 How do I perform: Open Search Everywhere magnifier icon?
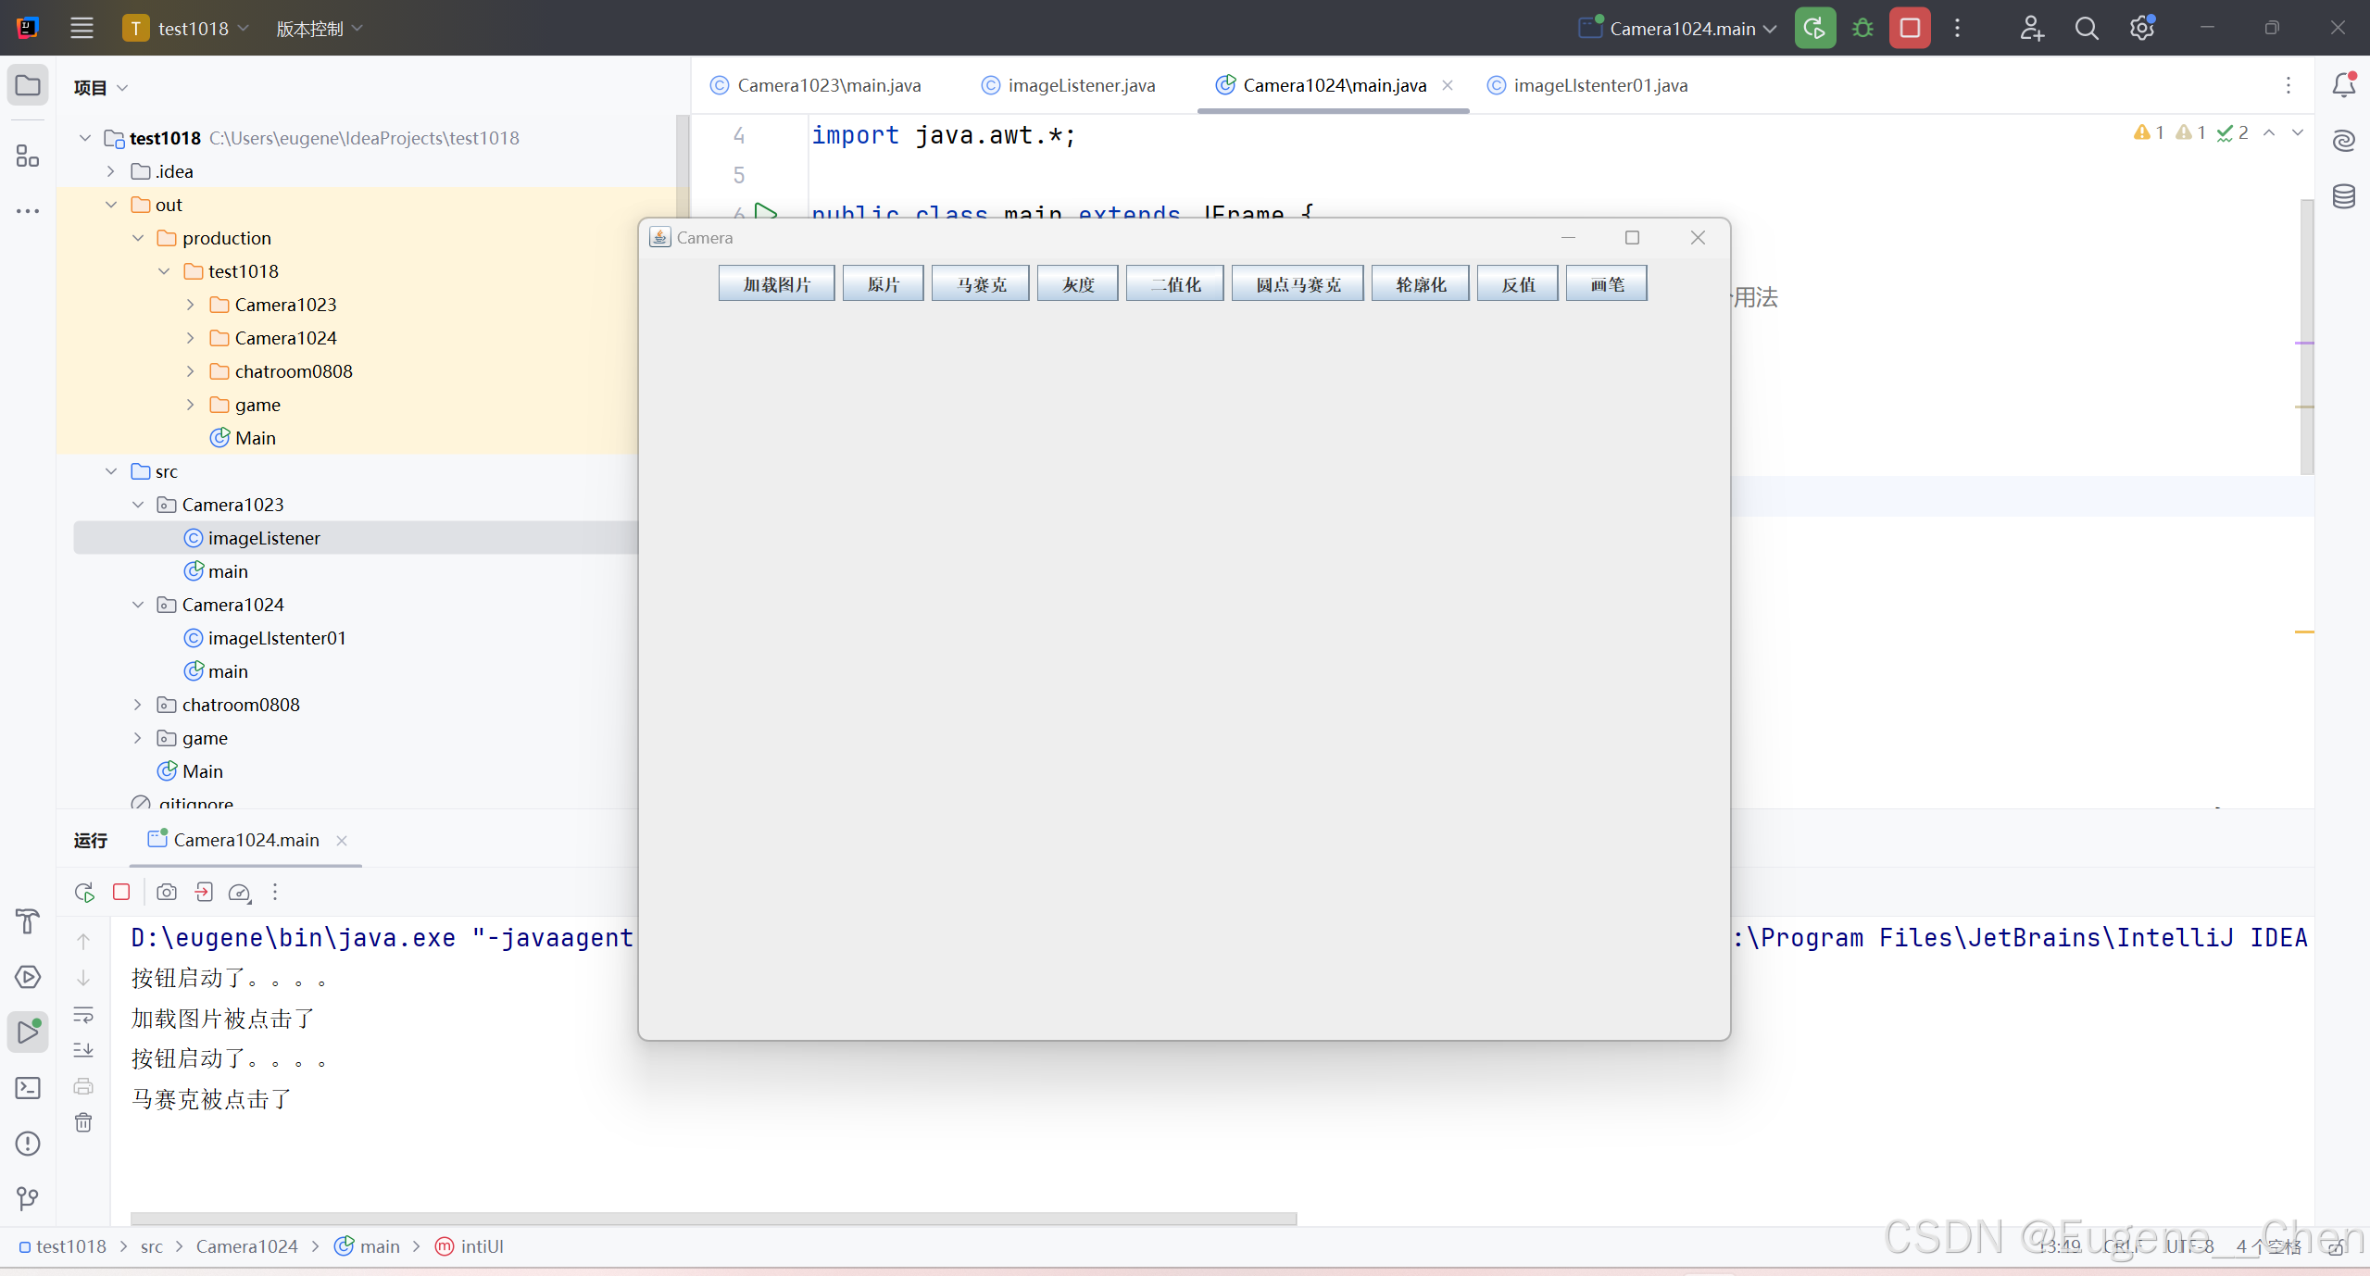point(2086,28)
